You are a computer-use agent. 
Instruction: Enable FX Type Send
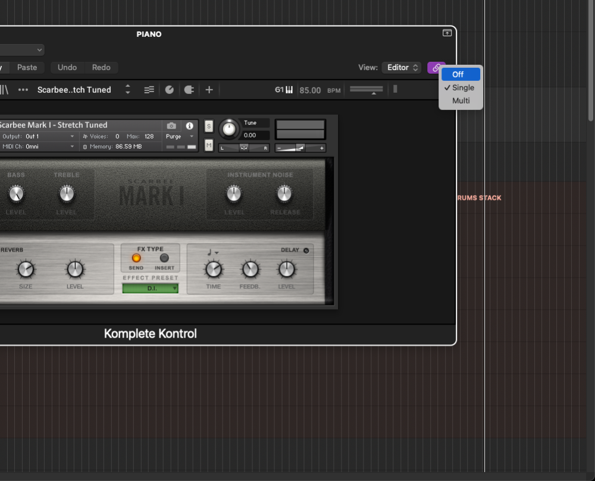[x=136, y=258]
